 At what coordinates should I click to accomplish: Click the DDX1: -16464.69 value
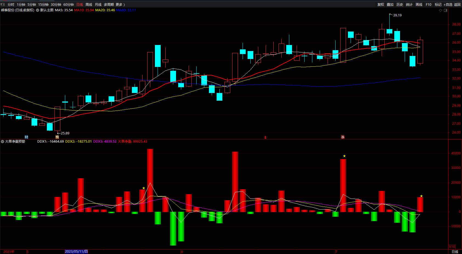pos(50,142)
